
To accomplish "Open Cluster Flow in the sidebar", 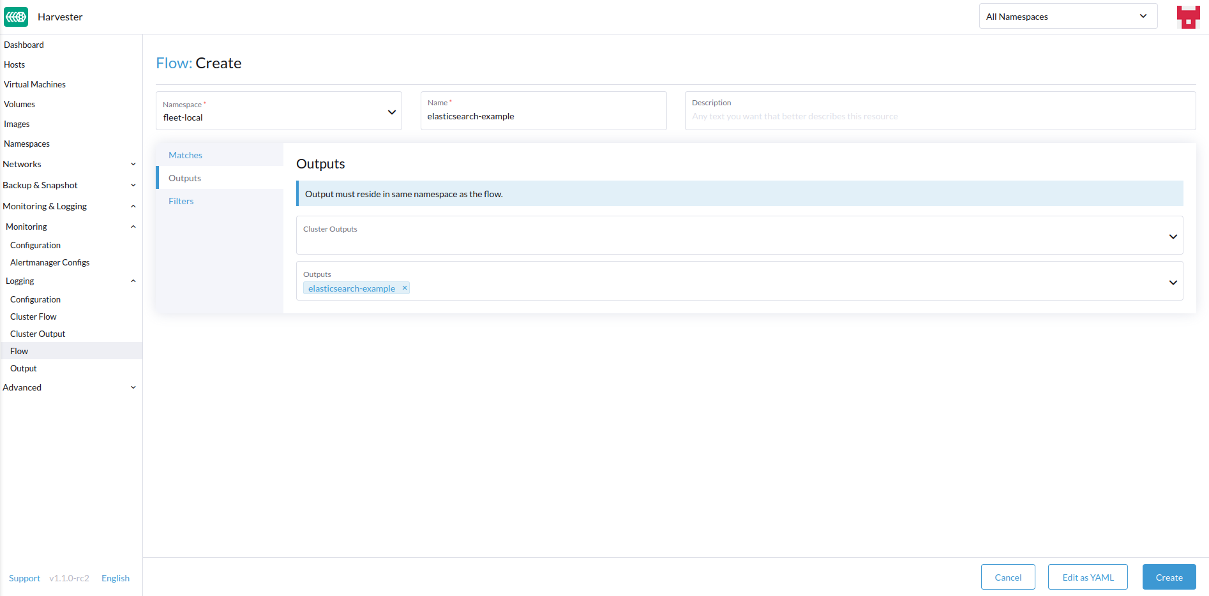I will point(33,316).
